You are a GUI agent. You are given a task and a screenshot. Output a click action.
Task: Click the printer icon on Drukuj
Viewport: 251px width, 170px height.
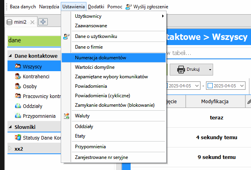tap(181, 70)
